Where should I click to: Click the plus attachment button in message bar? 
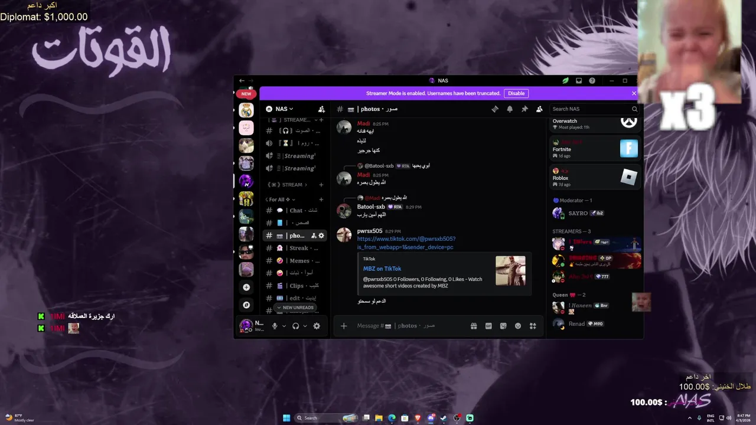click(x=344, y=326)
